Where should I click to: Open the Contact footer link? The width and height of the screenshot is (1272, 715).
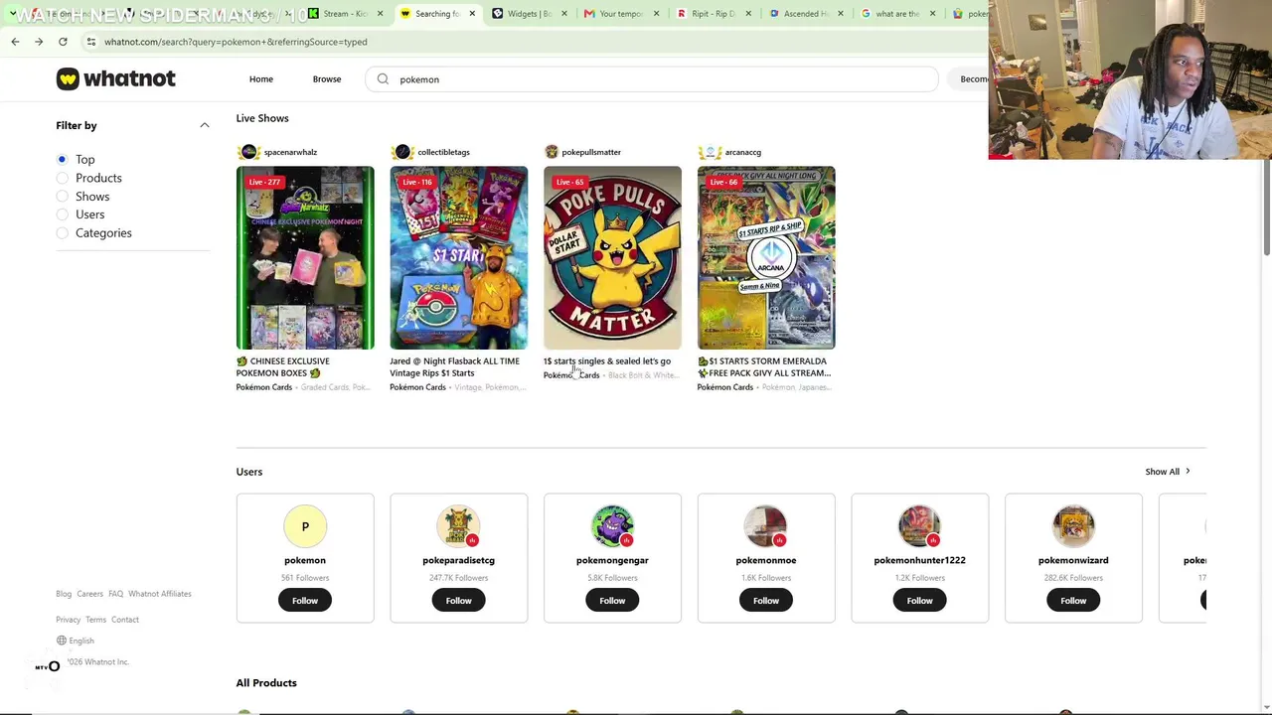pos(125,620)
